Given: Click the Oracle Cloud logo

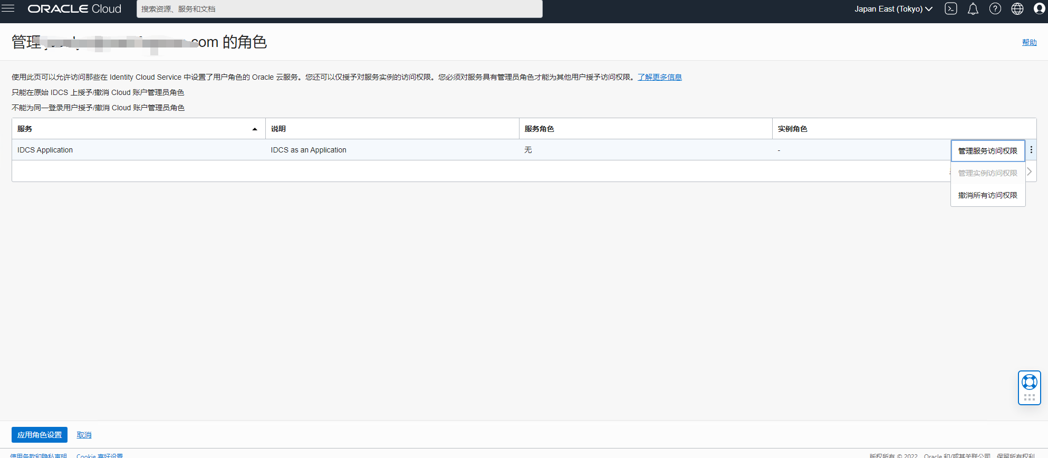Looking at the screenshot, I should (74, 9).
